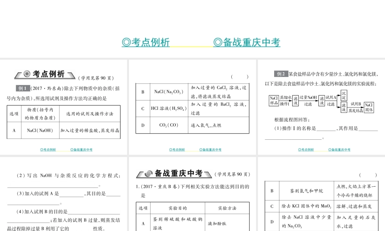
Task: Select cell '溶解、过滤和蒸发'
Action: (356, 206)
